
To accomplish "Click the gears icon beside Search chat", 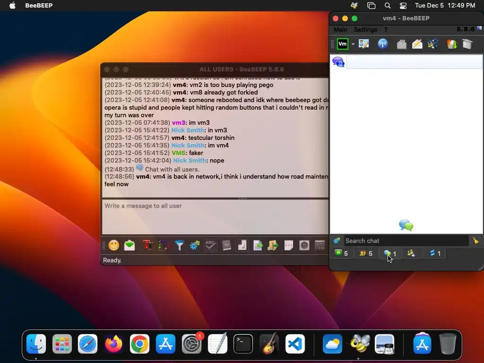I will [x=337, y=241].
